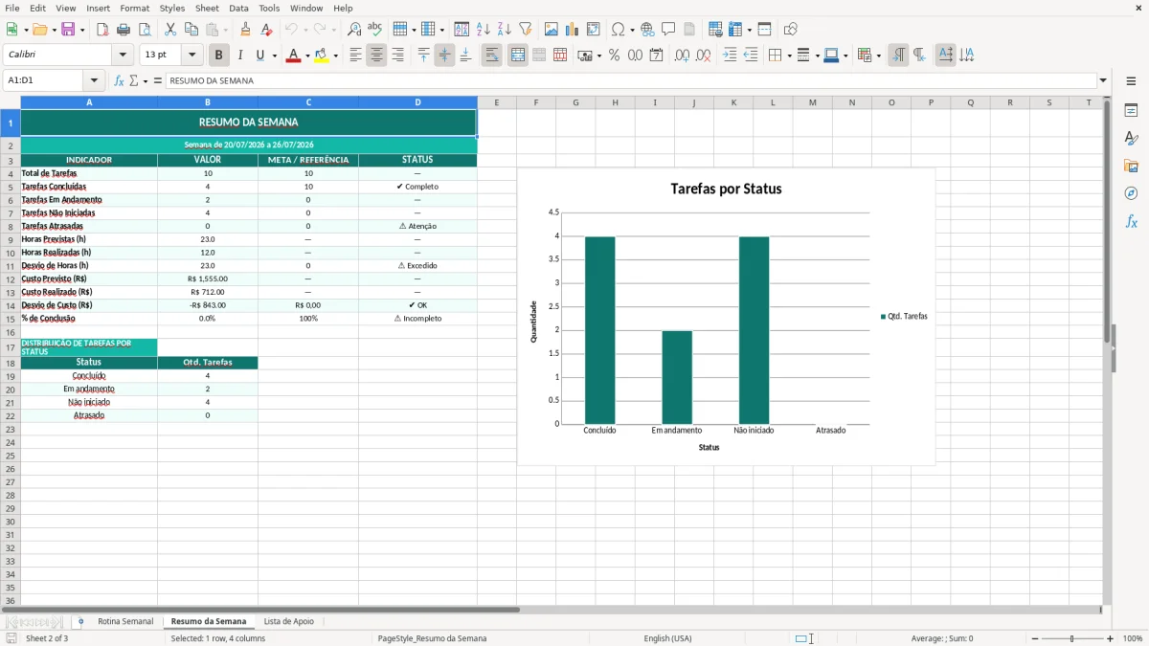Apply the red font color
Image resolution: width=1149 pixels, height=646 pixels.
[293, 56]
